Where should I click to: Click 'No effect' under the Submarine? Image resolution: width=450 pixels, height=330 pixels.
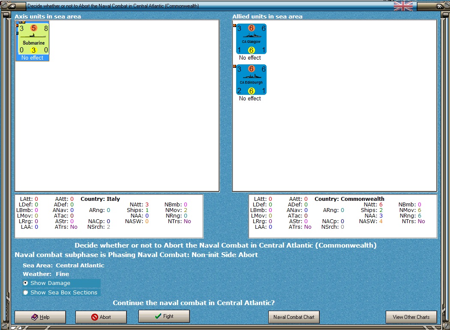tap(32, 58)
